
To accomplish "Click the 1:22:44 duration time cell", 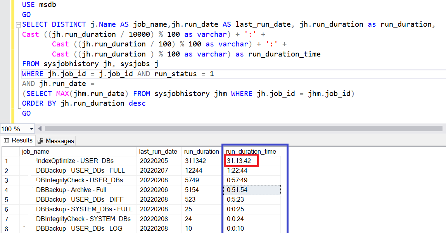I will point(252,171).
